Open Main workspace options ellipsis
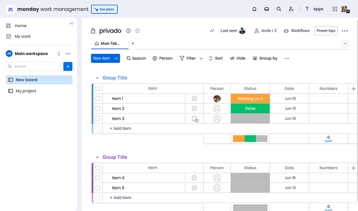Screen dimensions: 358x211 pos(68,54)
